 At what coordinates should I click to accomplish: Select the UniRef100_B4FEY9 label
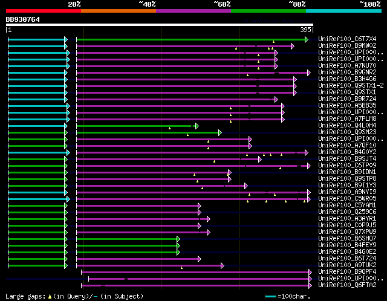(x=347, y=245)
